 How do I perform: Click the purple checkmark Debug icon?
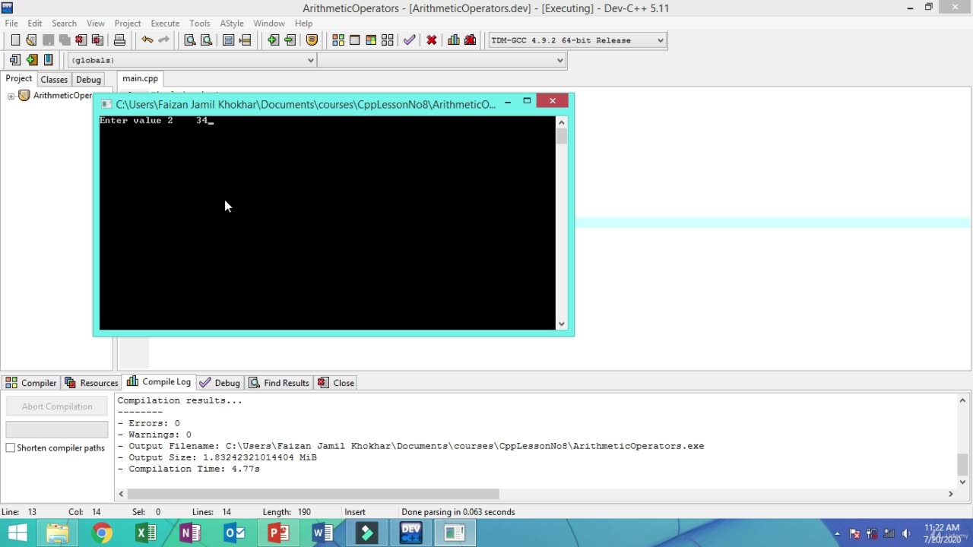pos(410,40)
